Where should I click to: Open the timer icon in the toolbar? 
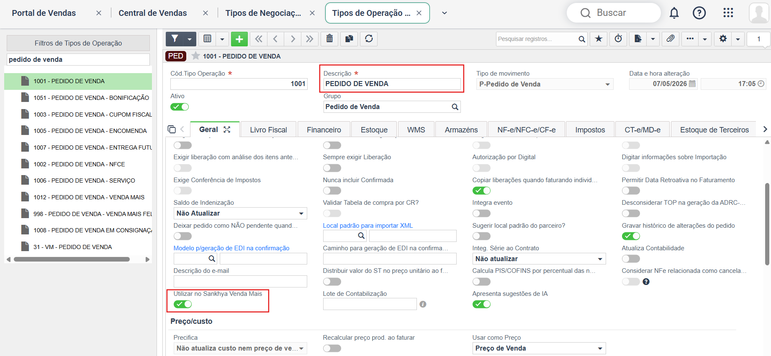(x=618, y=39)
